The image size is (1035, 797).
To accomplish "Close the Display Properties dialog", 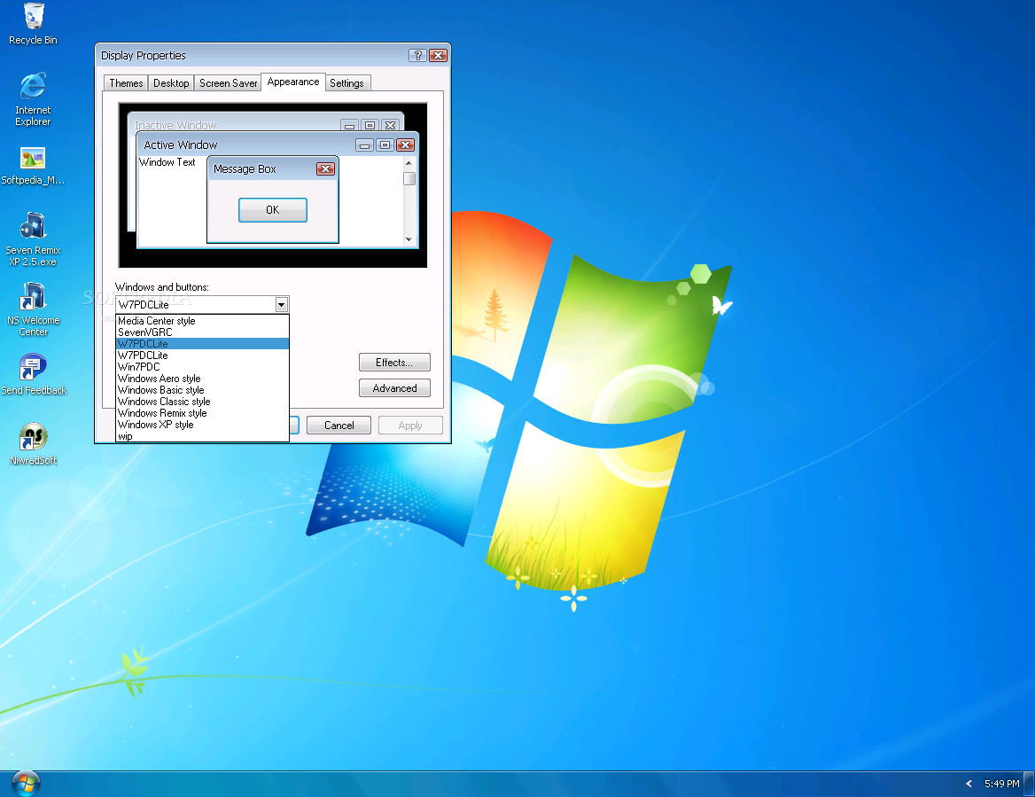I will (439, 56).
